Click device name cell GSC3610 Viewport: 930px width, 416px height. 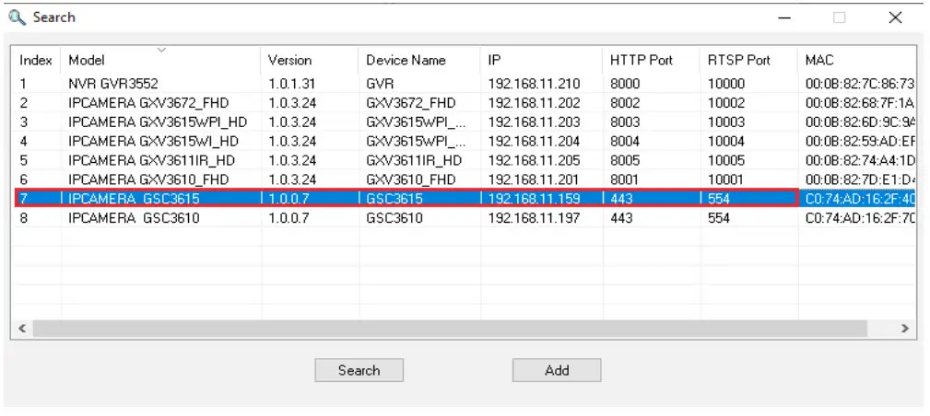pyautogui.click(x=394, y=217)
